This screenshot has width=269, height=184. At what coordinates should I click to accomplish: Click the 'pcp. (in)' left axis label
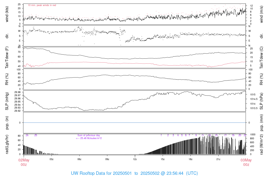click(7, 123)
